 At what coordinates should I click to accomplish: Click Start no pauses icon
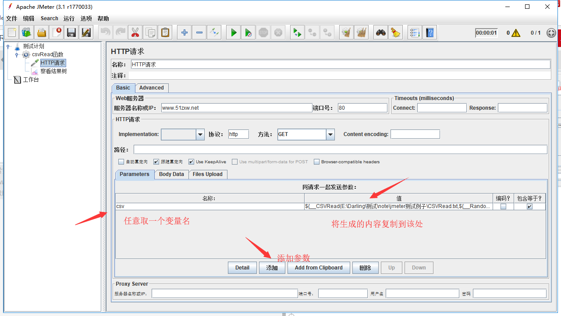[x=249, y=32]
